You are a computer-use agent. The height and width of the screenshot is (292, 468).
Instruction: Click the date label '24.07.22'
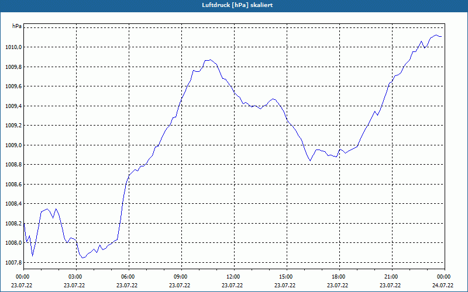coord(443,285)
